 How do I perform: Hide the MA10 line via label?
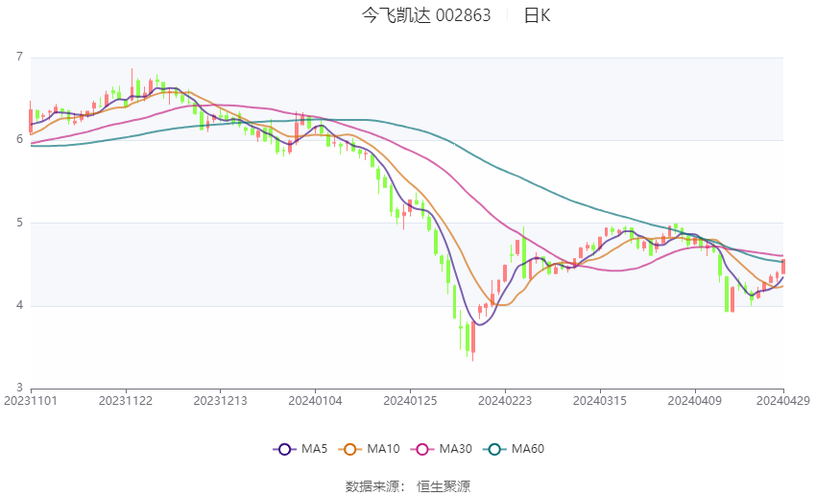tap(383, 449)
